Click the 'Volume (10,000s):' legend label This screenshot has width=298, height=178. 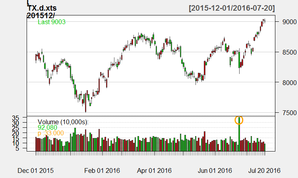coord(63,122)
